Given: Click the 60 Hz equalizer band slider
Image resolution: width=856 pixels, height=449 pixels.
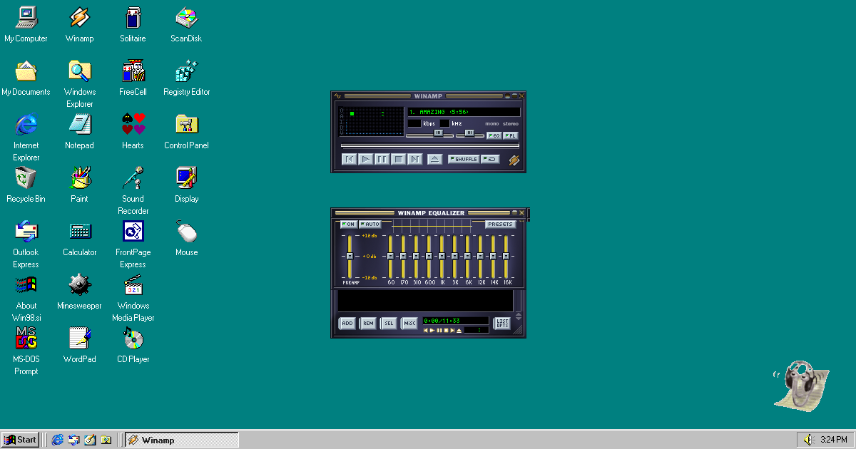Looking at the screenshot, I should [x=390, y=256].
